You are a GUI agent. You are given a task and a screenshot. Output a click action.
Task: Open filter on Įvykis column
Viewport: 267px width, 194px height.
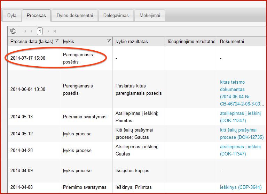pos(109,41)
